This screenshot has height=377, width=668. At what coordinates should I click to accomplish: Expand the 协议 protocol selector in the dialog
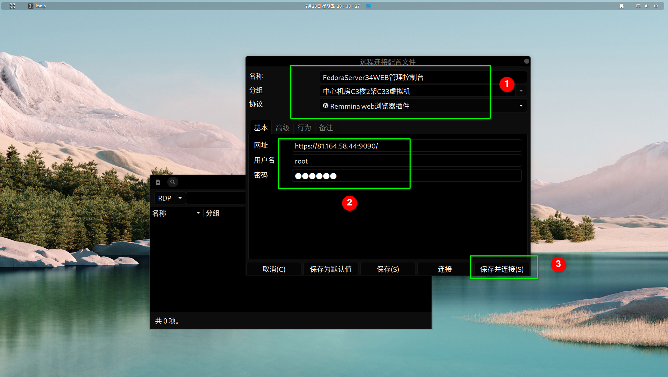click(520, 106)
